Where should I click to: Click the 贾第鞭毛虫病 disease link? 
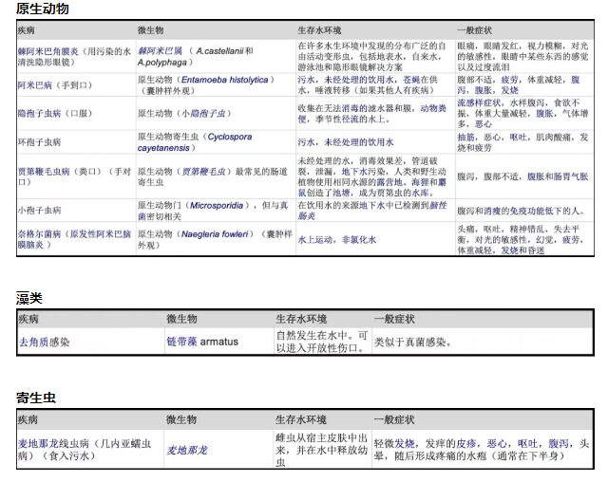(x=47, y=172)
